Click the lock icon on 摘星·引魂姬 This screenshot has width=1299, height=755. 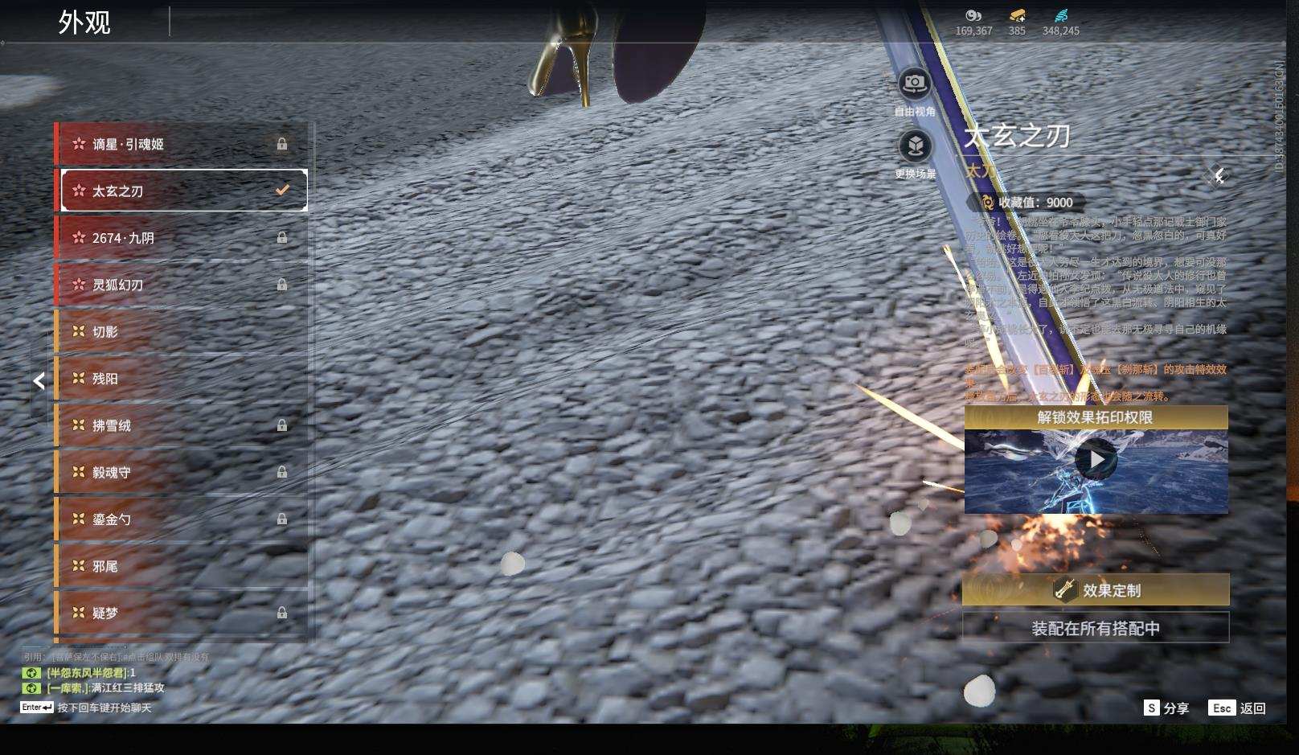click(282, 144)
